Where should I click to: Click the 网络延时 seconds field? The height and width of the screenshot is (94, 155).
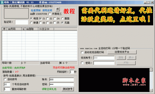pyautogui.click(x=72, y=72)
